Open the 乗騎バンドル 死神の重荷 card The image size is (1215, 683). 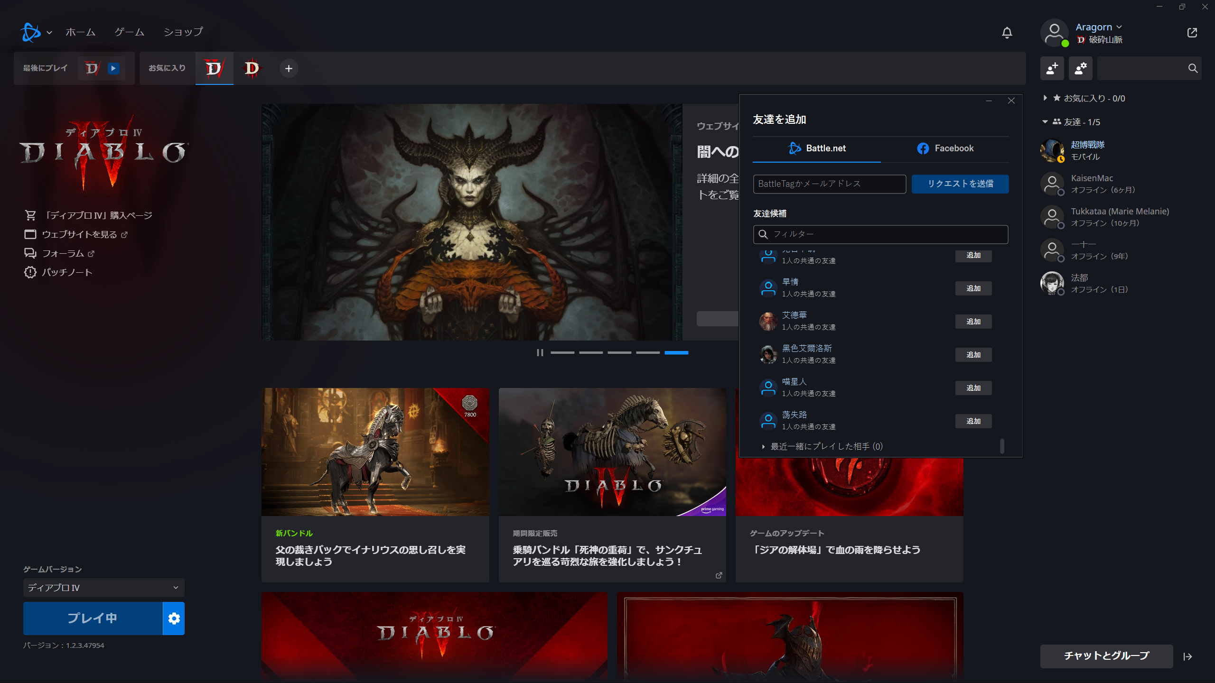(x=612, y=485)
